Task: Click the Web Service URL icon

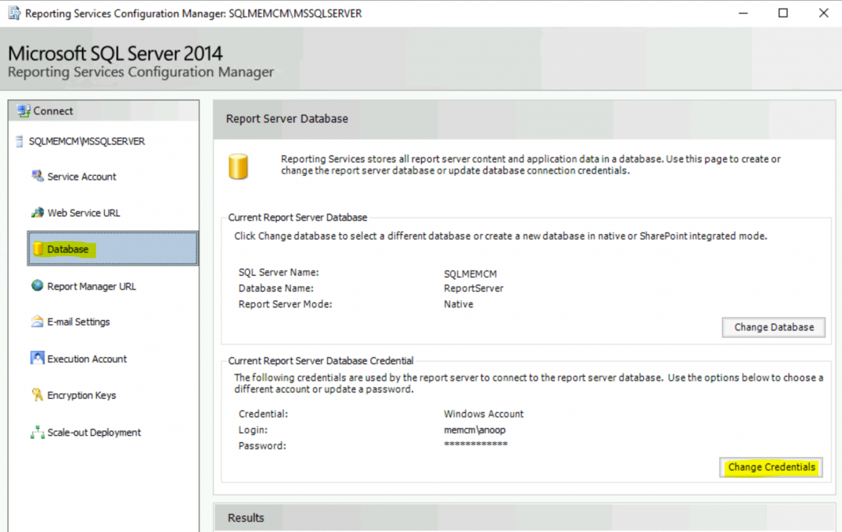Action: (37, 213)
